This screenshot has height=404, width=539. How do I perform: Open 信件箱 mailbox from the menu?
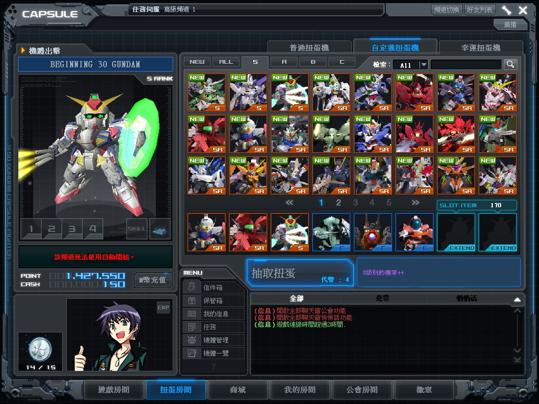coord(214,288)
